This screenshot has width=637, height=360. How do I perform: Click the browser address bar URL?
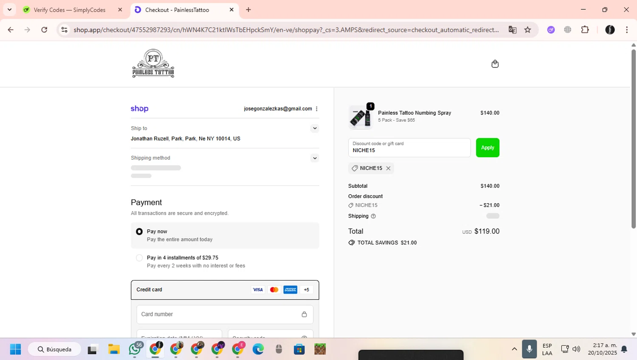pyautogui.click(x=286, y=30)
